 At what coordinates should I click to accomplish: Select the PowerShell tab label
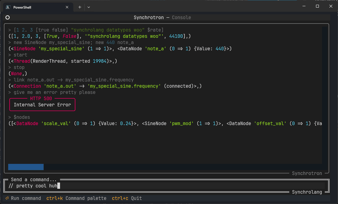pos(22,7)
